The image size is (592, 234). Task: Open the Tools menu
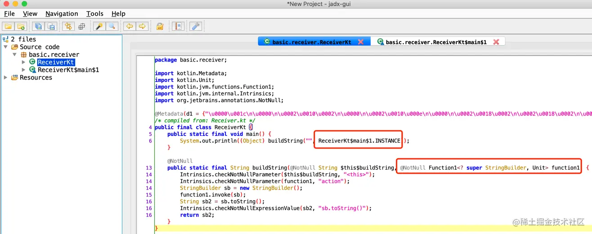point(95,13)
